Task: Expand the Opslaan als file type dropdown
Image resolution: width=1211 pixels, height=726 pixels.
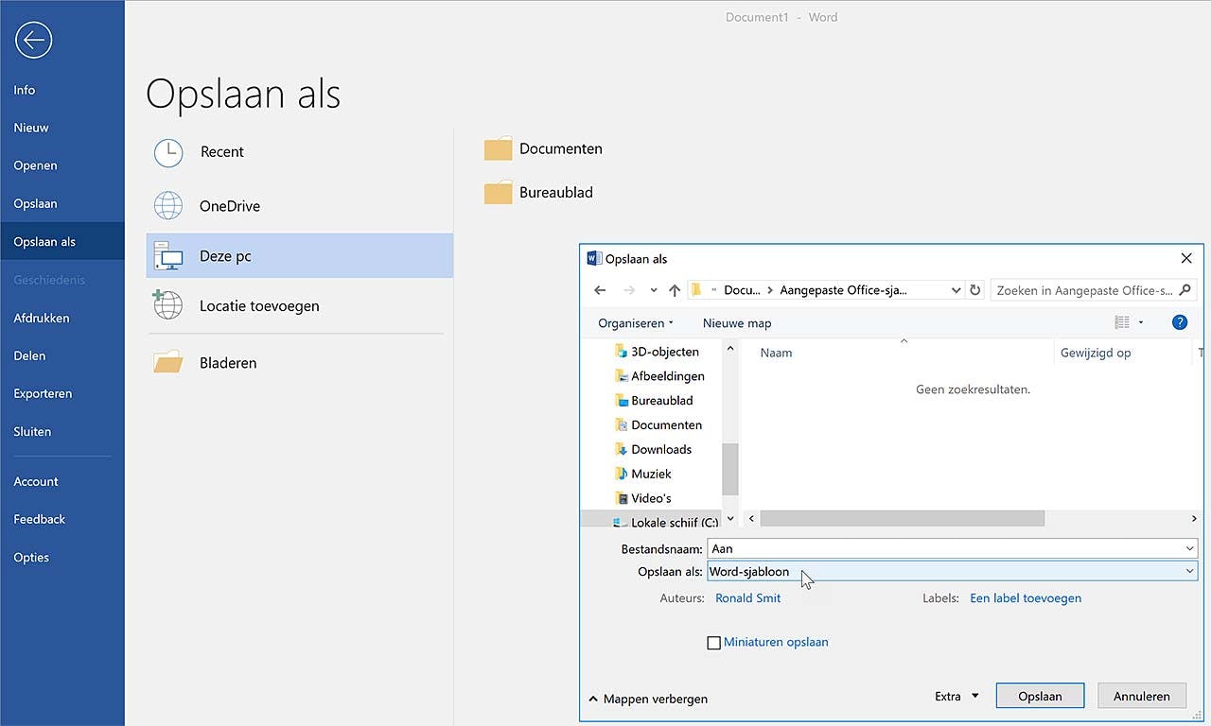Action: coord(1189,571)
